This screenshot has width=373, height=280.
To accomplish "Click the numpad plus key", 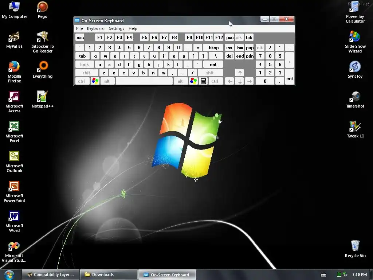I will click(x=290, y=60).
